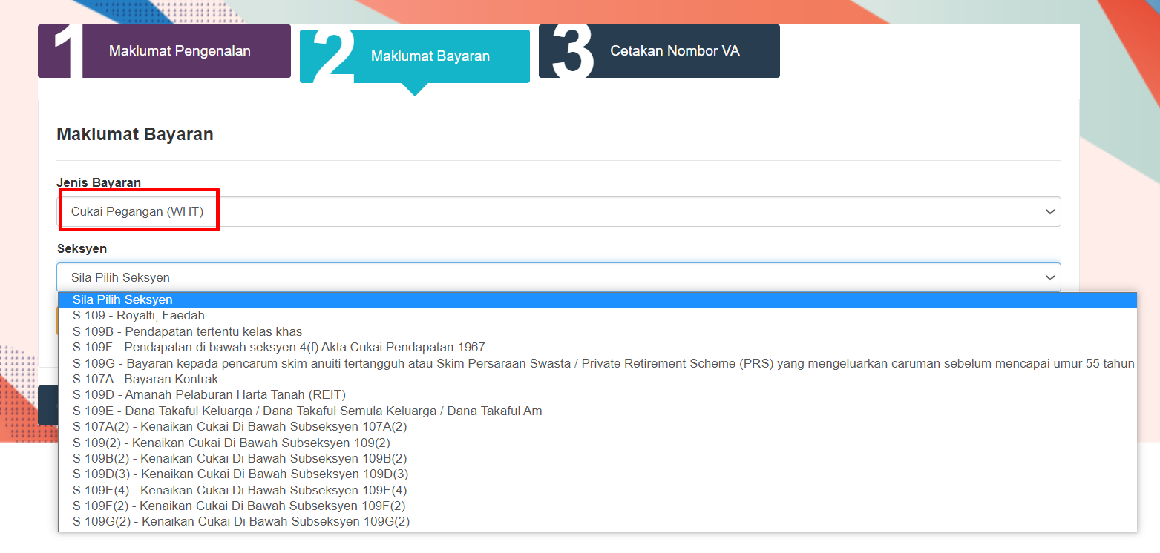The width and height of the screenshot is (1160, 553).
Task: Open the Maklumat Pengenalan step tab
Action: [179, 51]
